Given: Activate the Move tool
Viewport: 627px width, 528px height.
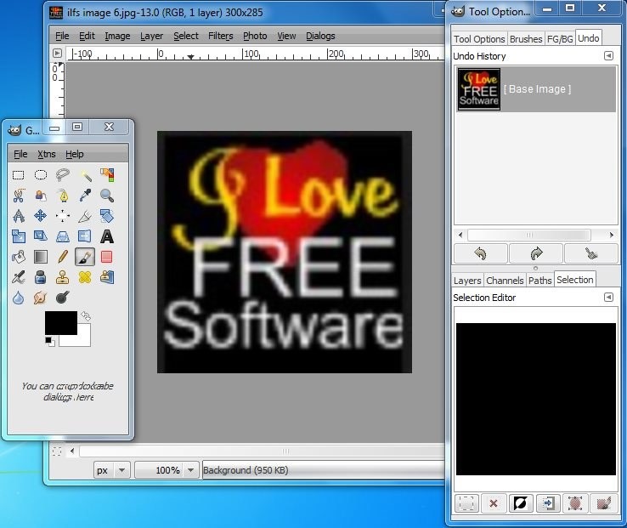Looking at the screenshot, I should [x=41, y=216].
